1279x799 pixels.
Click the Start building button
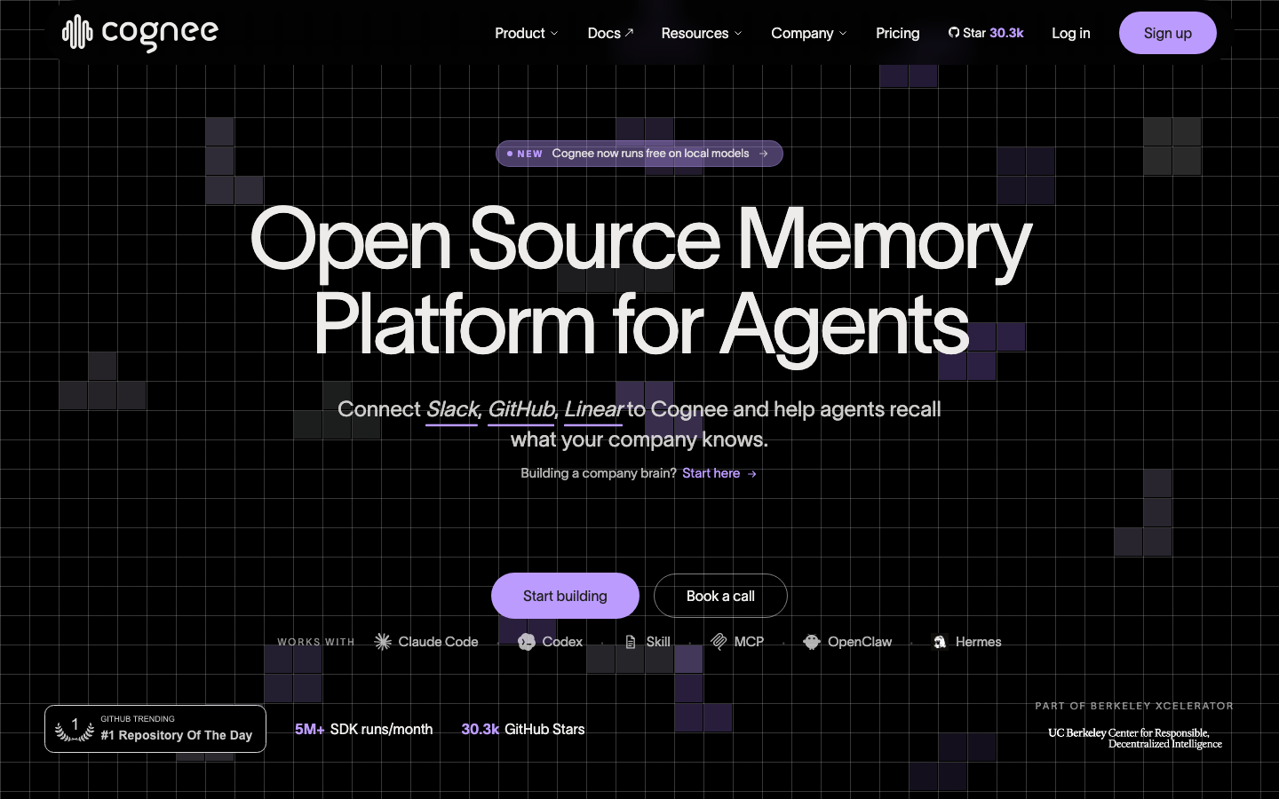click(x=565, y=596)
